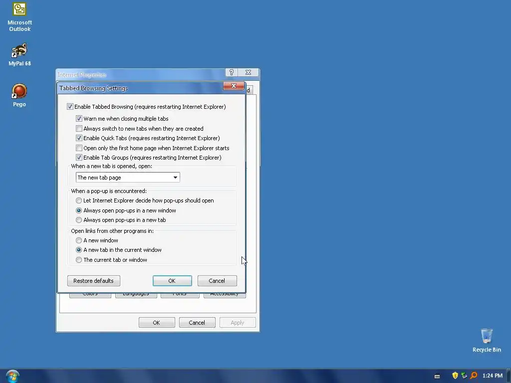The image size is (511, 383).
Task: Open the Microsoft Outlook desktop icon
Action: pos(19,17)
